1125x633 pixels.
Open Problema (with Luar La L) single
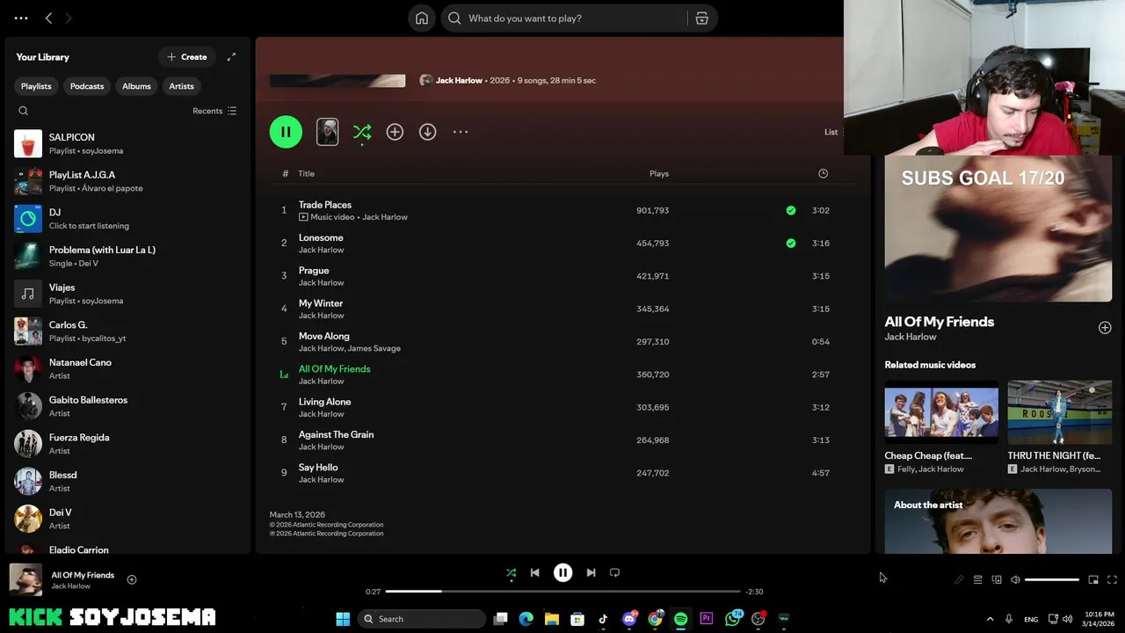127,256
